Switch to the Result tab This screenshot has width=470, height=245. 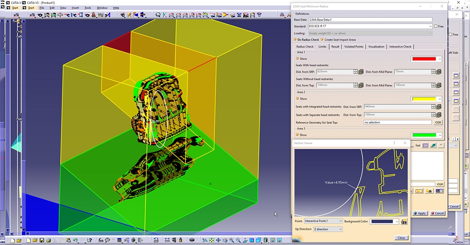click(335, 47)
